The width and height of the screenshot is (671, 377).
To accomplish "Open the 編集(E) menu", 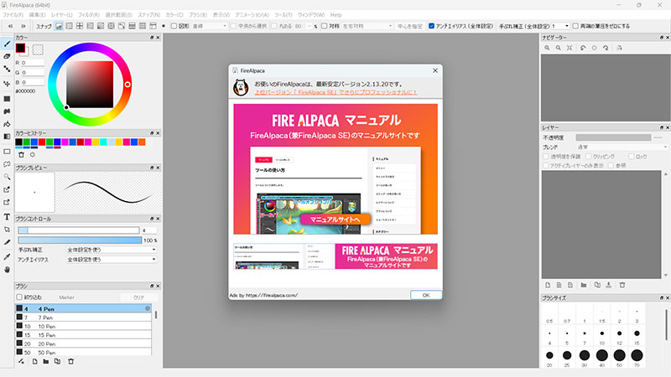I will click(37, 15).
